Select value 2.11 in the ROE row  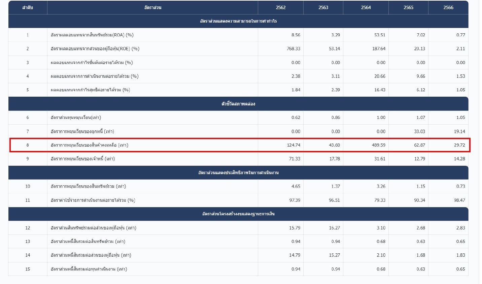click(461, 49)
